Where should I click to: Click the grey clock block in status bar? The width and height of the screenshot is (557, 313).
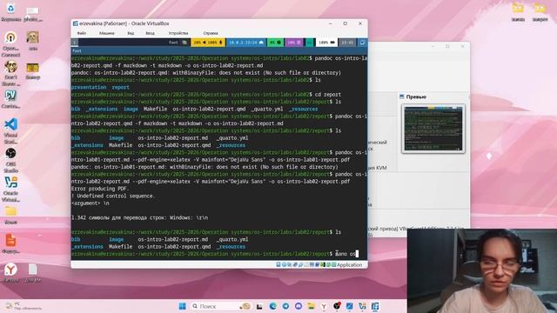click(347, 43)
